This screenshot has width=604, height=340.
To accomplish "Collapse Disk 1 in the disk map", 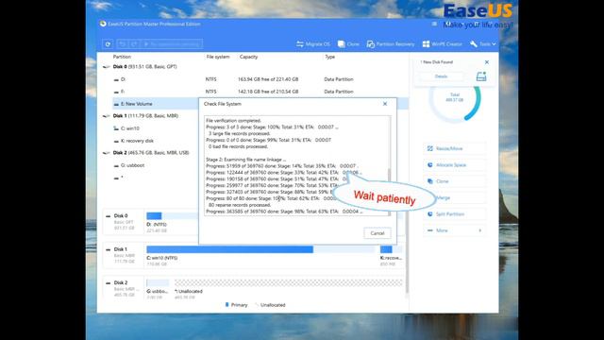I will [109, 249].
